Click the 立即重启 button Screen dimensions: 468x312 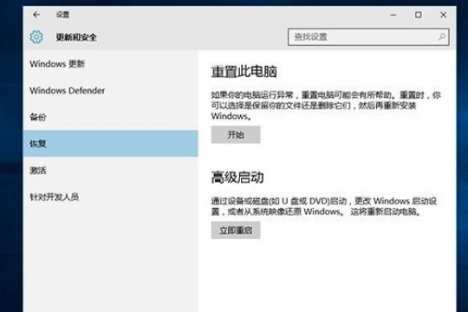pos(236,231)
